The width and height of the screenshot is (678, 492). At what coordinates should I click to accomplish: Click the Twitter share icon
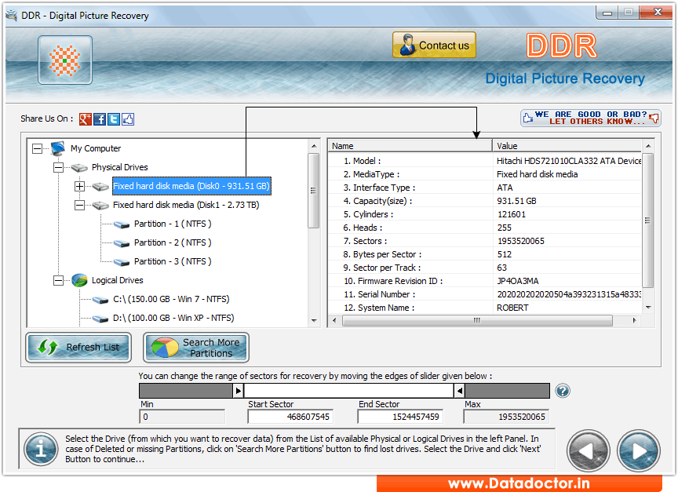click(x=114, y=119)
